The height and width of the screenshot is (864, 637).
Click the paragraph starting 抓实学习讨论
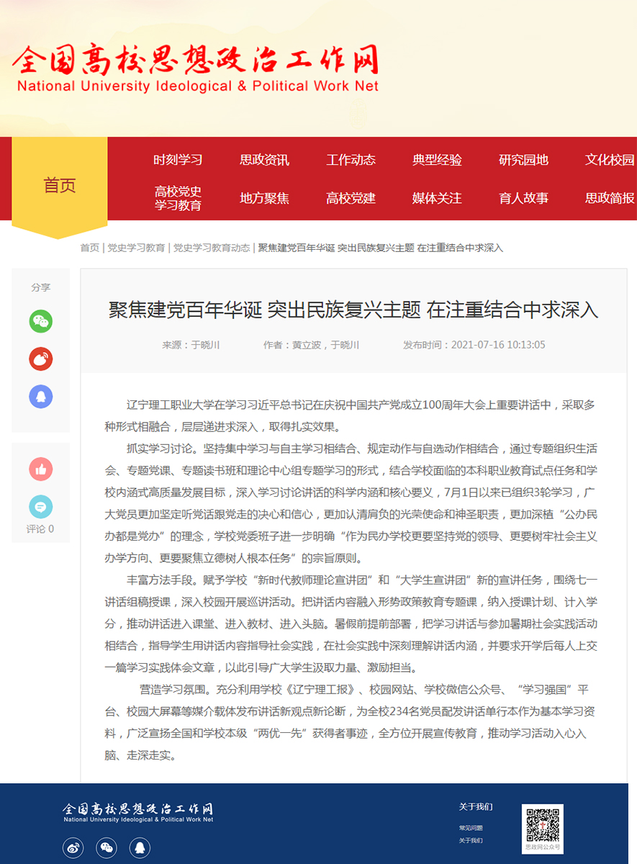click(x=352, y=503)
